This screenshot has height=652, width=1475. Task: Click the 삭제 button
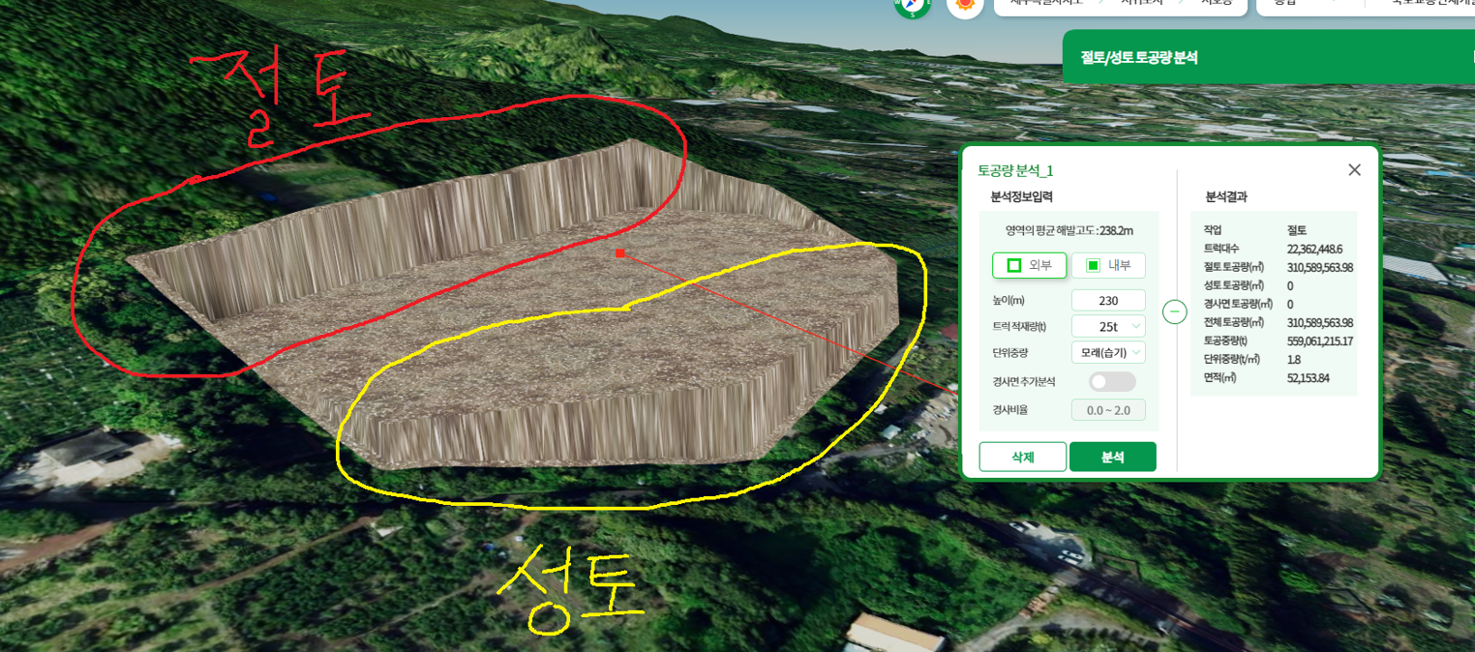[1023, 457]
